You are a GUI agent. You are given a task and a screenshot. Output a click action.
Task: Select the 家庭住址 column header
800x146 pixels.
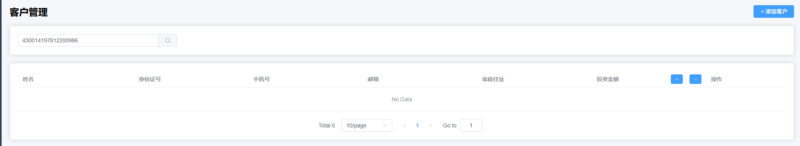pyautogui.click(x=493, y=79)
